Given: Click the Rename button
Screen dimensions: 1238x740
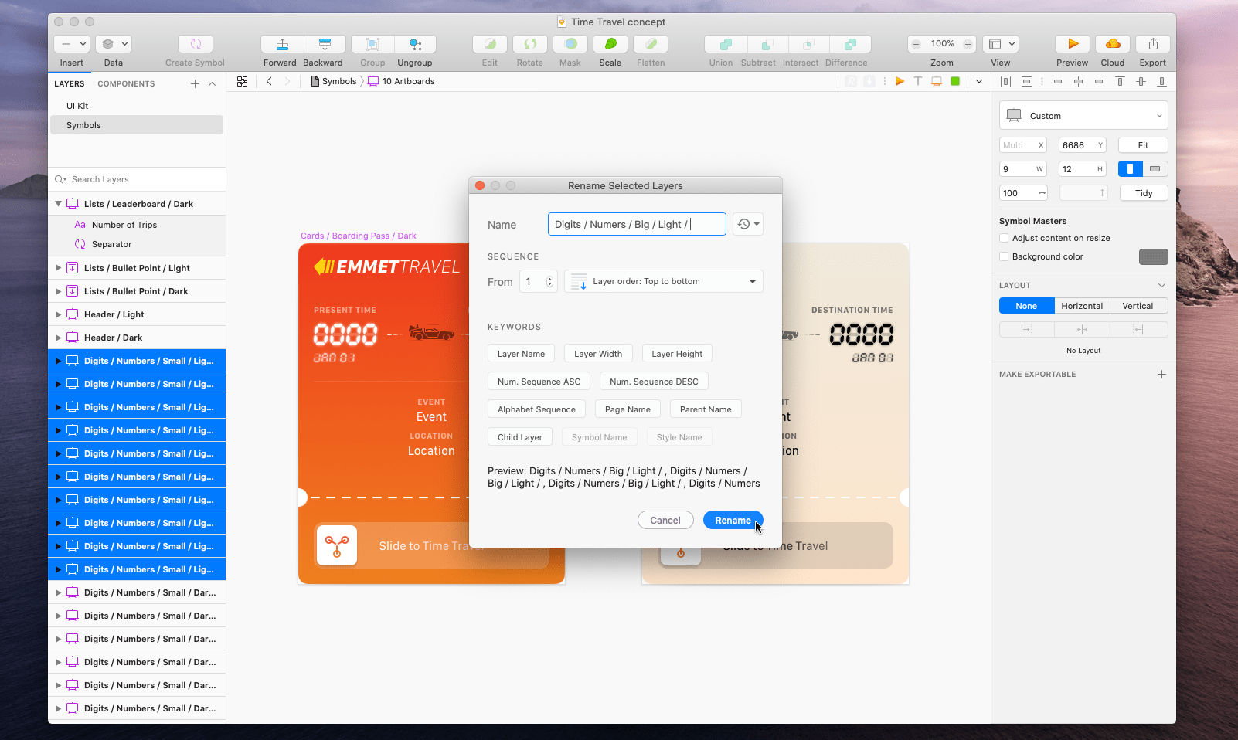Looking at the screenshot, I should coord(732,520).
